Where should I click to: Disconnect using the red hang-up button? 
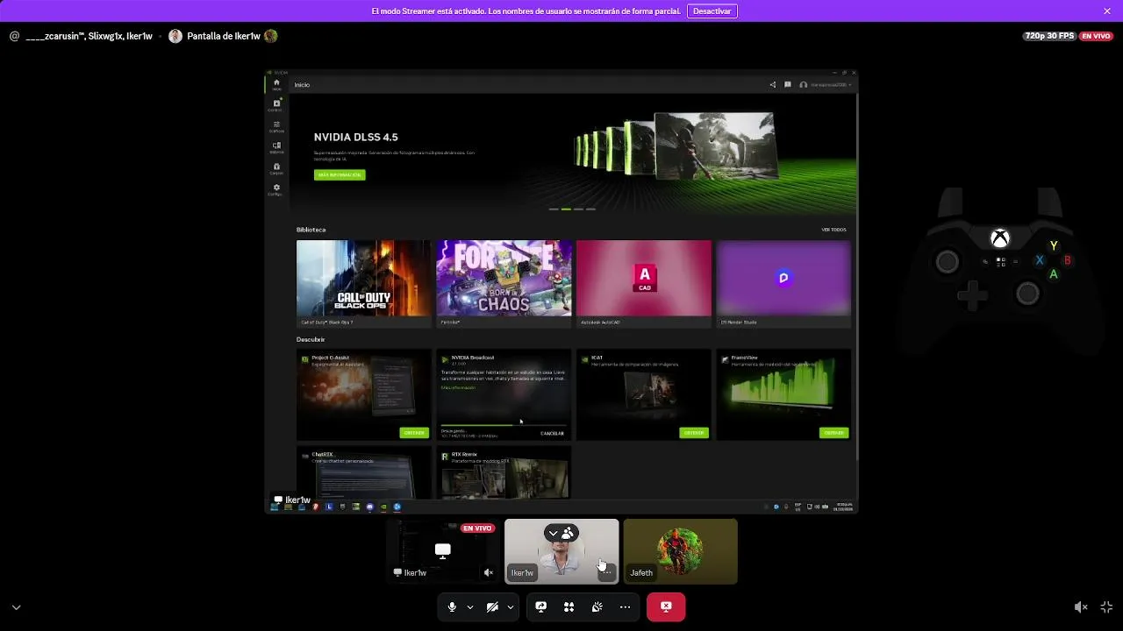click(666, 606)
